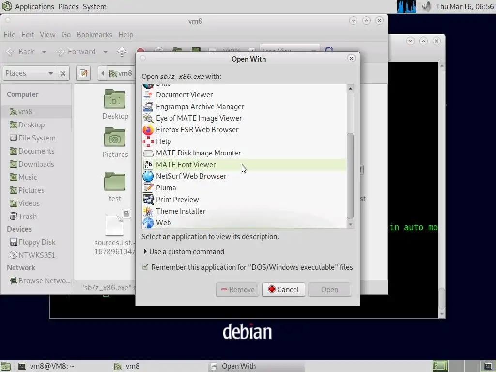
Task: Select Print Preview application icon
Action: pyautogui.click(x=148, y=199)
